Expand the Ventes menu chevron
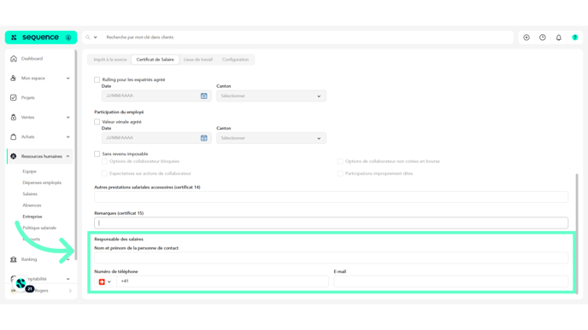The width and height of the screenshot is (588, 330). click(68, 117)
